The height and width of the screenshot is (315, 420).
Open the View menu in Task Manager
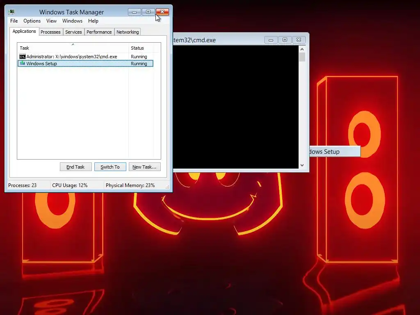(51, 21)
